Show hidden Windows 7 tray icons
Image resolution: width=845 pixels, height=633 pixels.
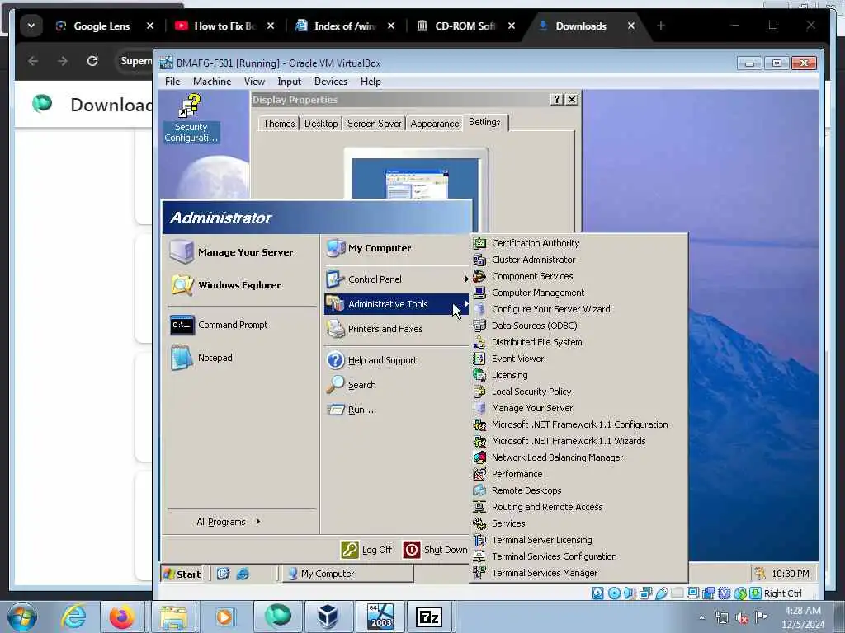(x=701, y=618)
